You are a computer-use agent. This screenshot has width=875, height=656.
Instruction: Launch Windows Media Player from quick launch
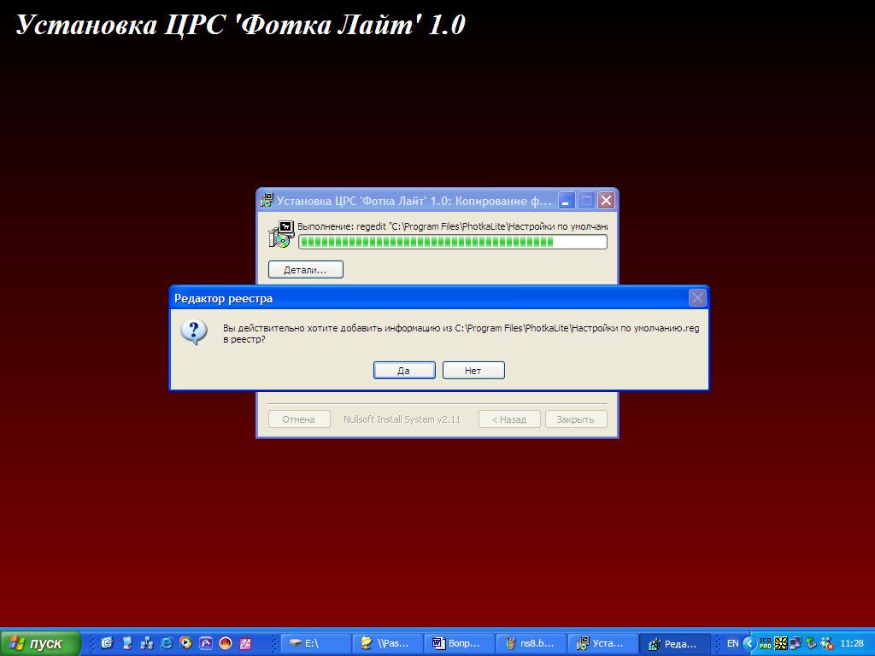[x=185, y=643]
